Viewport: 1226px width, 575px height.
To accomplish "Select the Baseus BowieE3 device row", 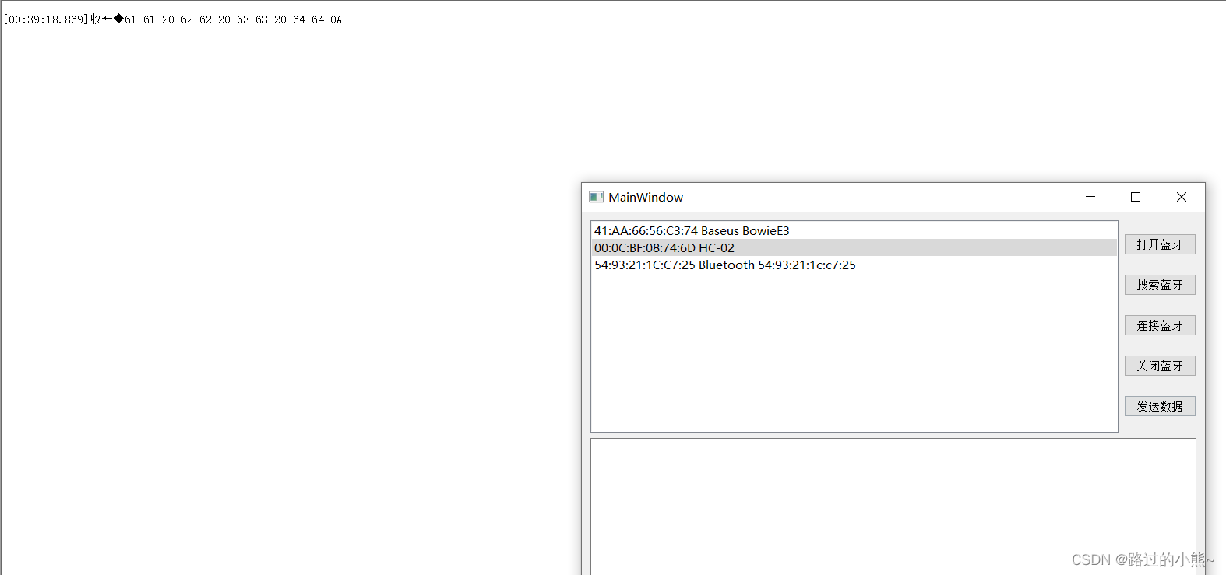I will [x=854, y=230].
